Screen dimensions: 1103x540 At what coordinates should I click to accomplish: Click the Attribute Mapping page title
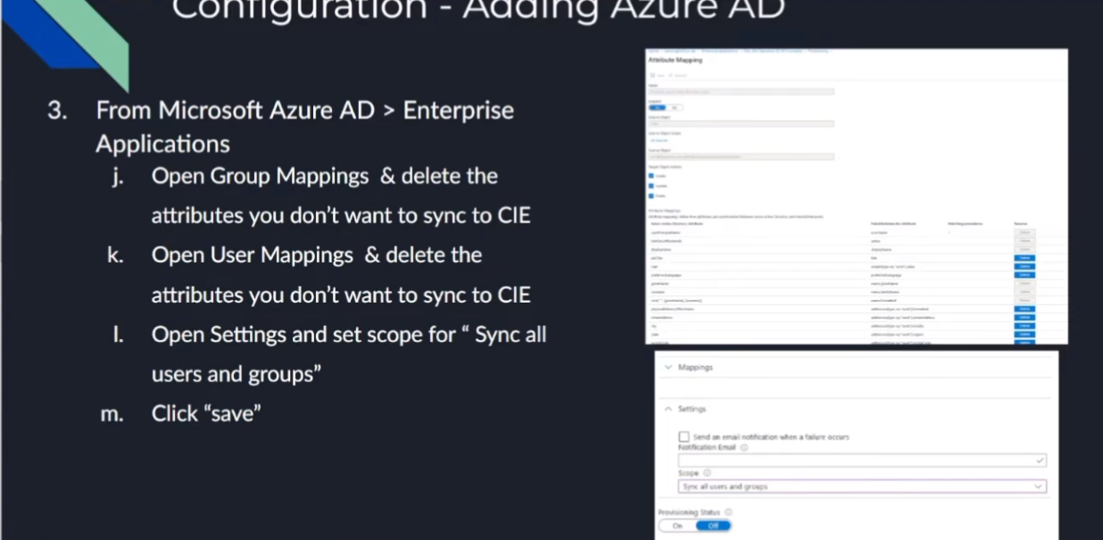[x=676, y=60]
